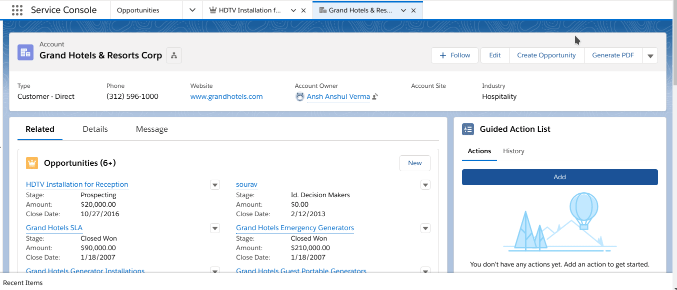Click the Edit button

pyautogui.click(x=495, y=55)
